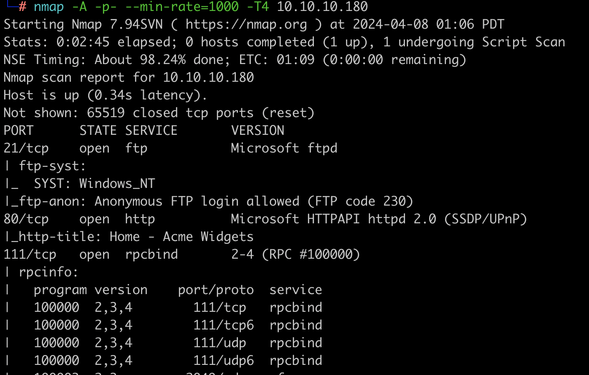This screenshot has height=375, width=589.
Task: Click the VERSION column header
Action: pos(258,131)
